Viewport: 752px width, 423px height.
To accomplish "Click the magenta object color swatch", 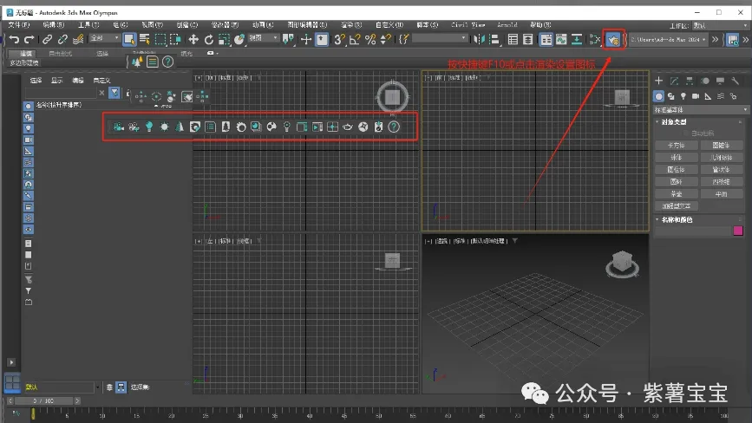I will tap(738, 231).
